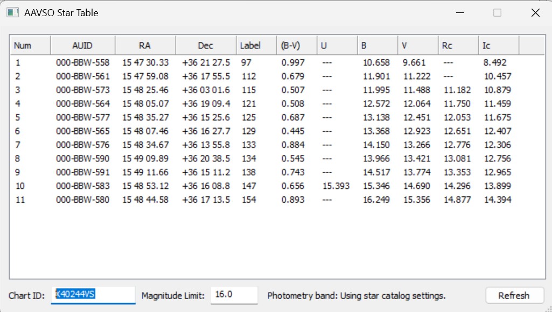Select the row labeled 154
The height and width of the screenshot is (312, 552).
[277, 200]
